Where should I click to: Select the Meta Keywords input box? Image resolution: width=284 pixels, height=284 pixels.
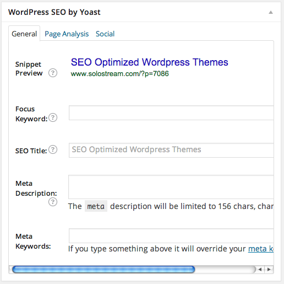171,235
